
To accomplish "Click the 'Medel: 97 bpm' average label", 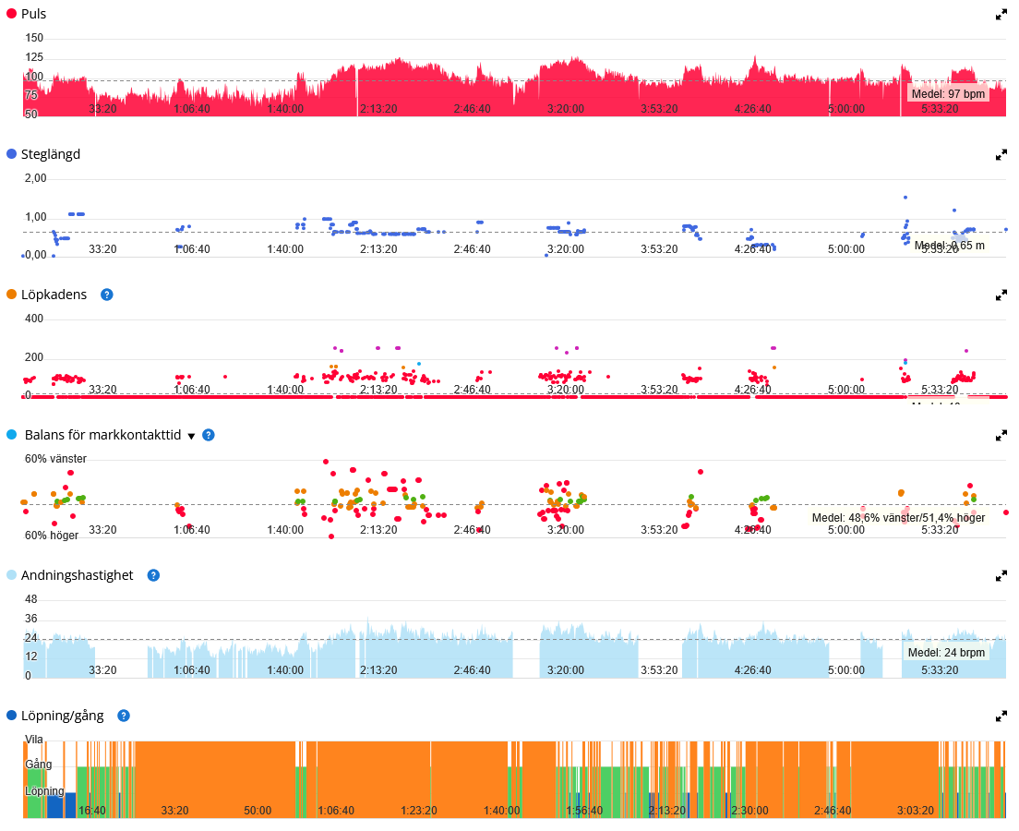I will click(x=948, y=93).
